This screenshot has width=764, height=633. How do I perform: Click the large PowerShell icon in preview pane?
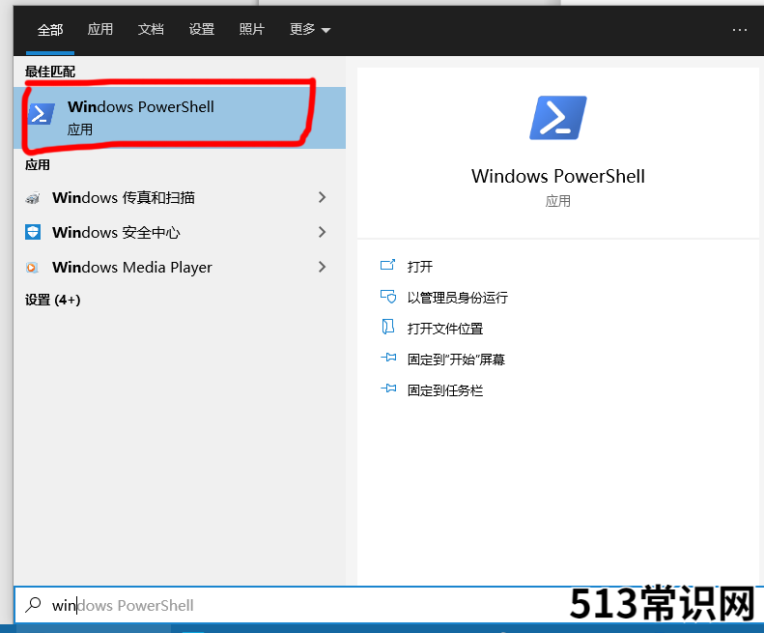pos(558,118)
